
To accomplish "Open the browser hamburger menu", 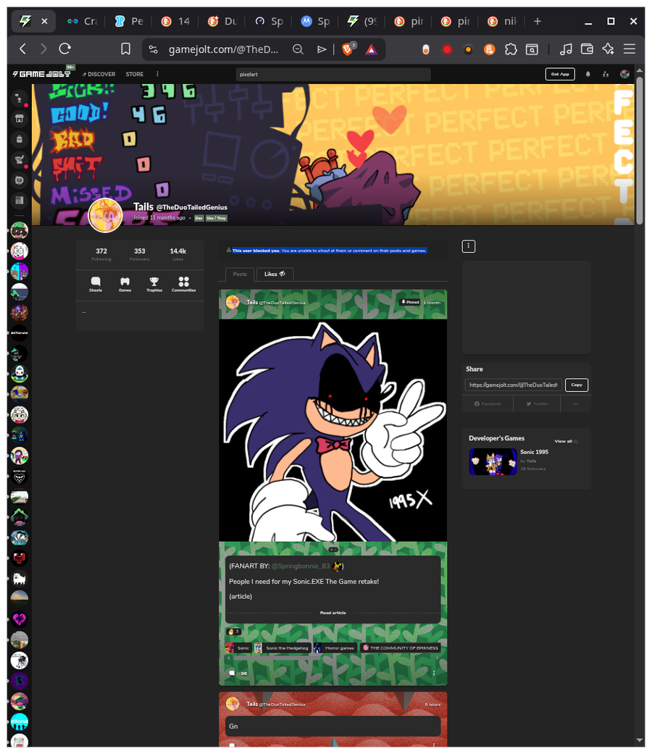I will pos(630,49).
